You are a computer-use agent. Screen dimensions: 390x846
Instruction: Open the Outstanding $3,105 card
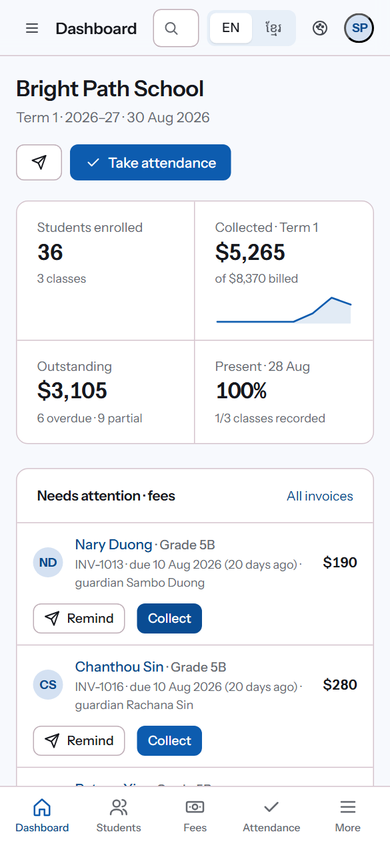pyautogui.click(x=105, y=392)
